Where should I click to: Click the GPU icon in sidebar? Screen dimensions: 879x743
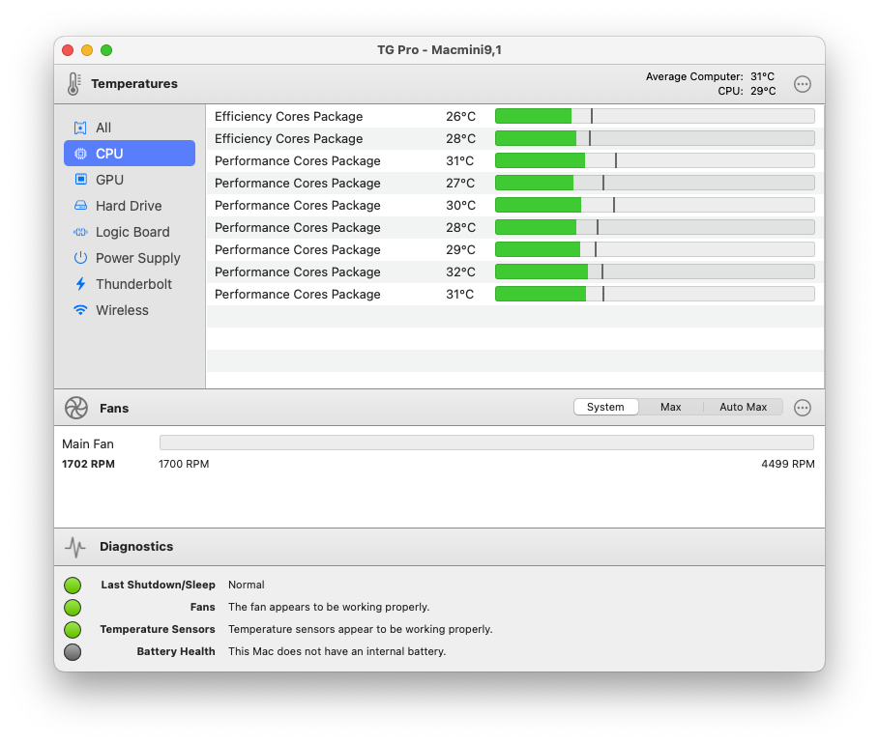pyautogui.click(x=80, y=179)
